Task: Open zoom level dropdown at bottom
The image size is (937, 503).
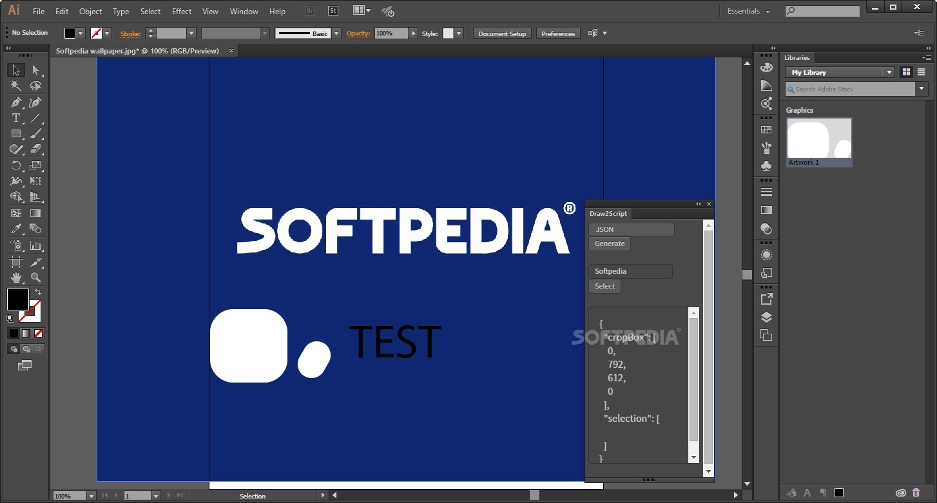Action: pyautogui.click(x=92, y=496)
